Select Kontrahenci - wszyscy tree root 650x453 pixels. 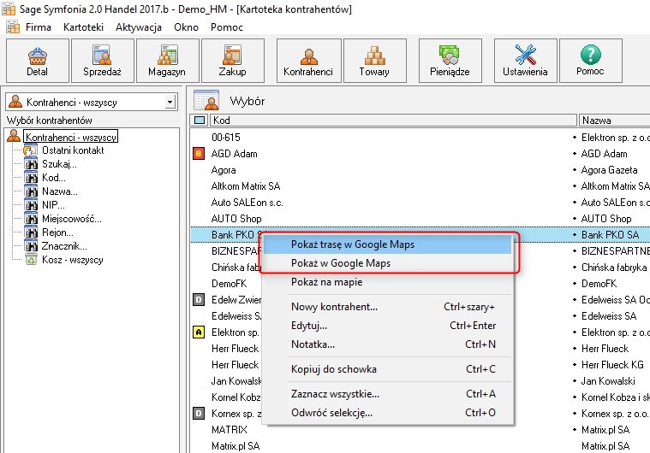tap(71, 137)
